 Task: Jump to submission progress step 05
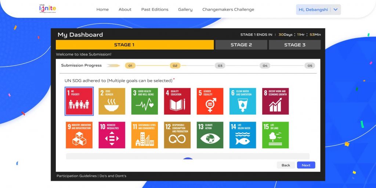(x=310, y=66)
